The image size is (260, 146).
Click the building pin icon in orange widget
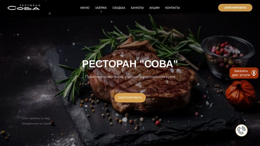pos(254,73)
